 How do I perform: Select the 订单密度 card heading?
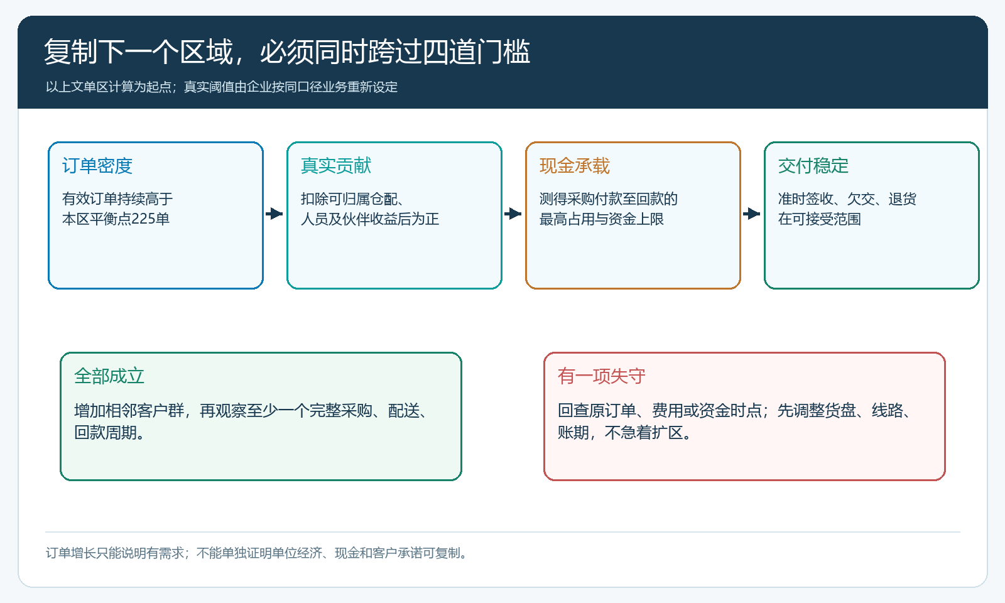pos(97,166)
